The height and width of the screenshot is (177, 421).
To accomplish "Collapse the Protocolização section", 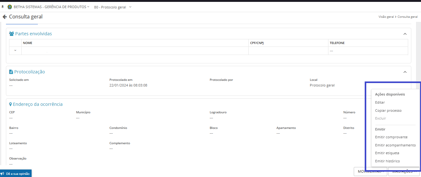I will (405, 72).
